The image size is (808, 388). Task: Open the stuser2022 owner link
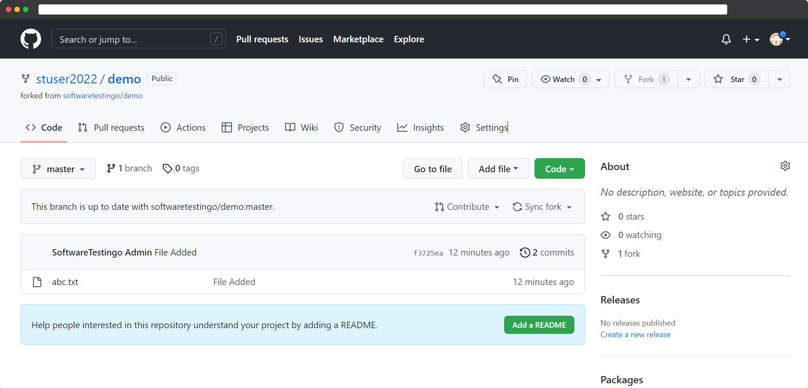point(66,79)
